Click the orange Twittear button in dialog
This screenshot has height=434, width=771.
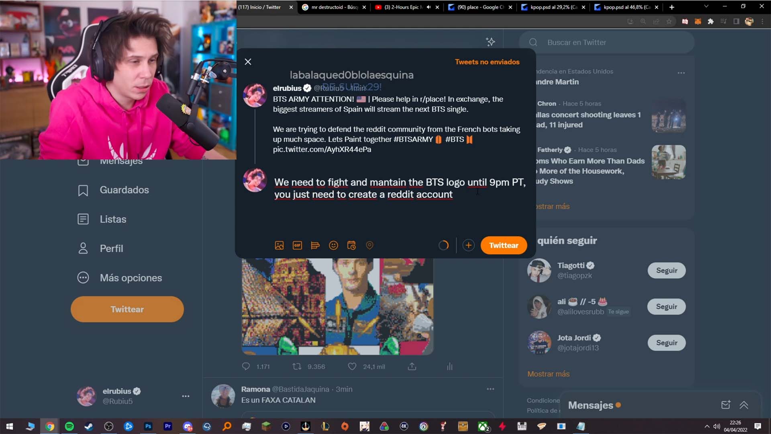click(504, 245)
